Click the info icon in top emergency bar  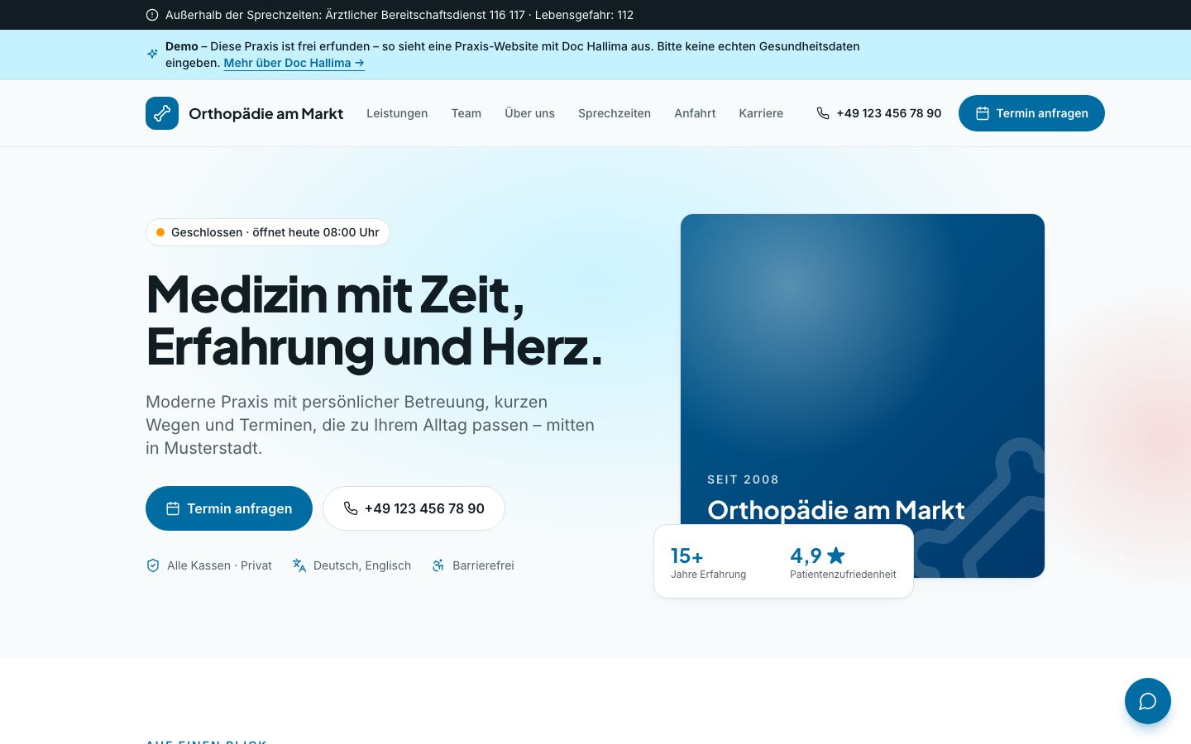152,15
